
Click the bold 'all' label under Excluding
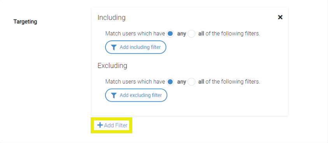201,82
